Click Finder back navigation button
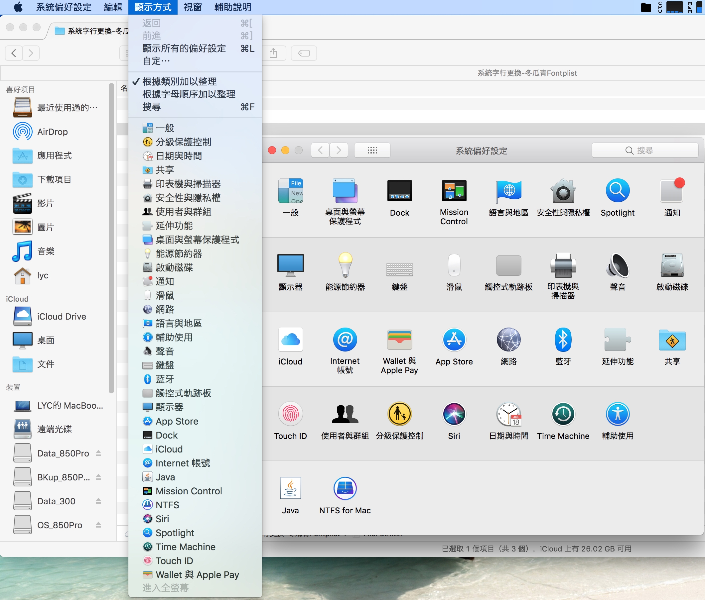 (x=14, y=53)
